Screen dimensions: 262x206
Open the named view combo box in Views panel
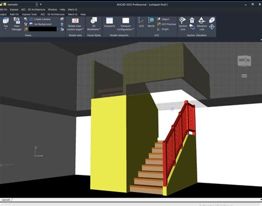pyautogui.click(x=44, y=29)
